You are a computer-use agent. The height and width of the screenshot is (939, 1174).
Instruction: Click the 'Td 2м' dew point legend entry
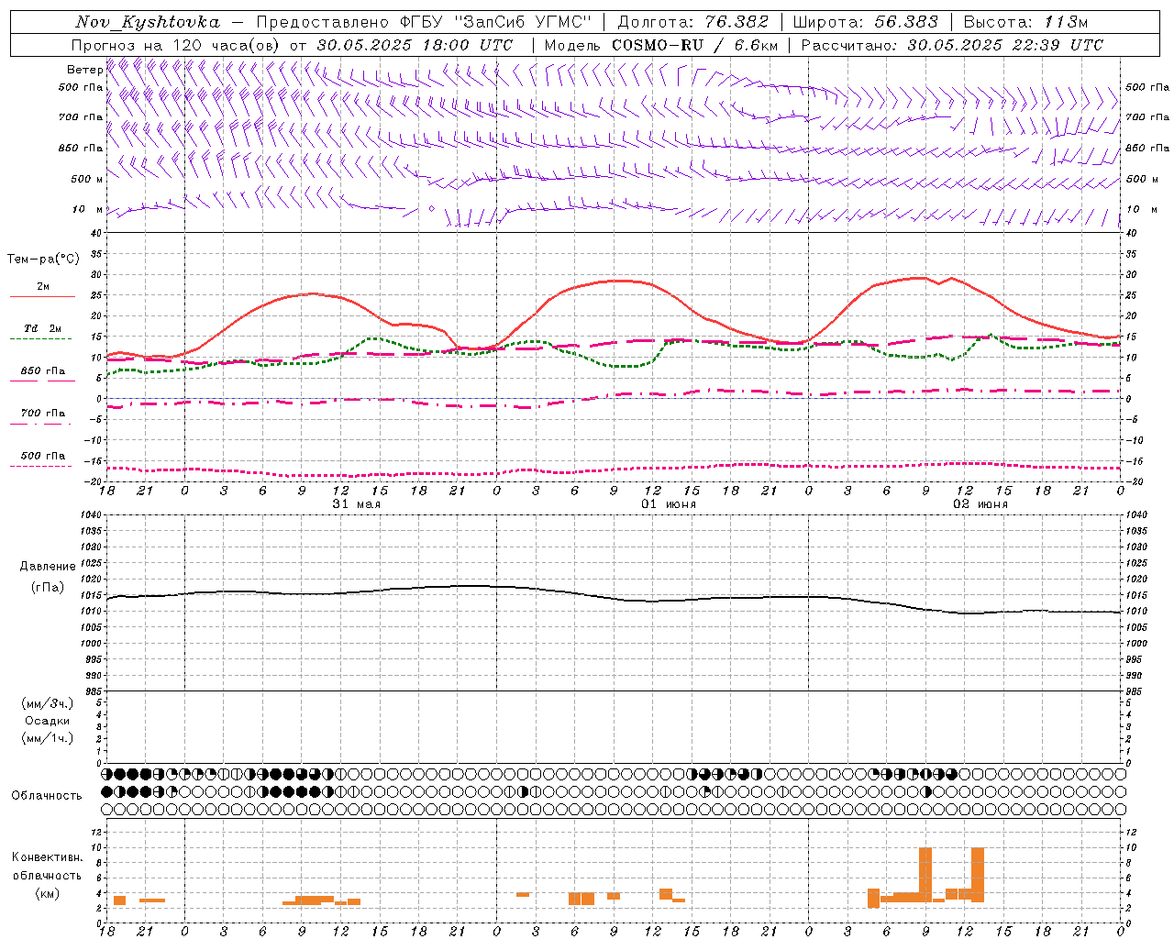43,328
